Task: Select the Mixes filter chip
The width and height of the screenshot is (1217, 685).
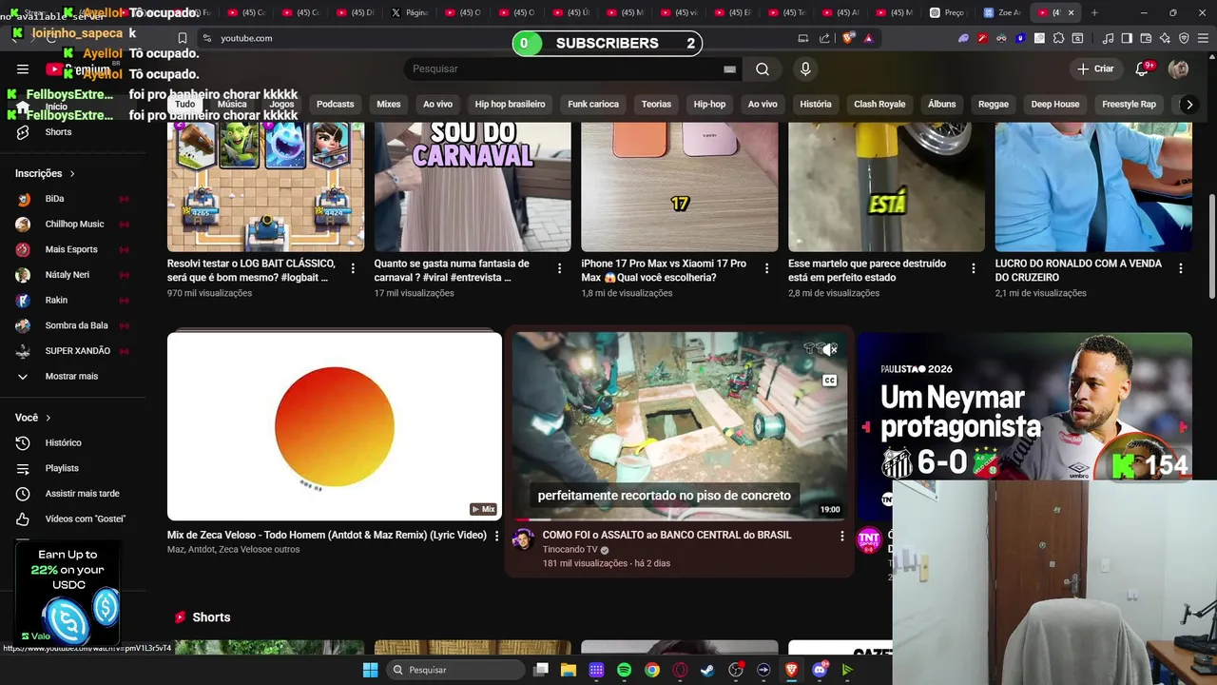Action: [389, 104]
